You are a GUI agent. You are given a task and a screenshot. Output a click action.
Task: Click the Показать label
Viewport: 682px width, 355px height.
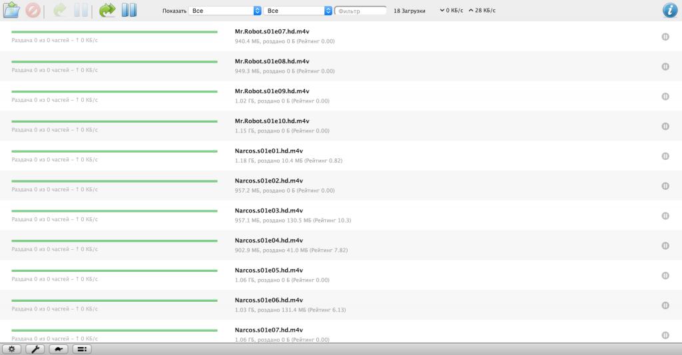coord(174,11)
